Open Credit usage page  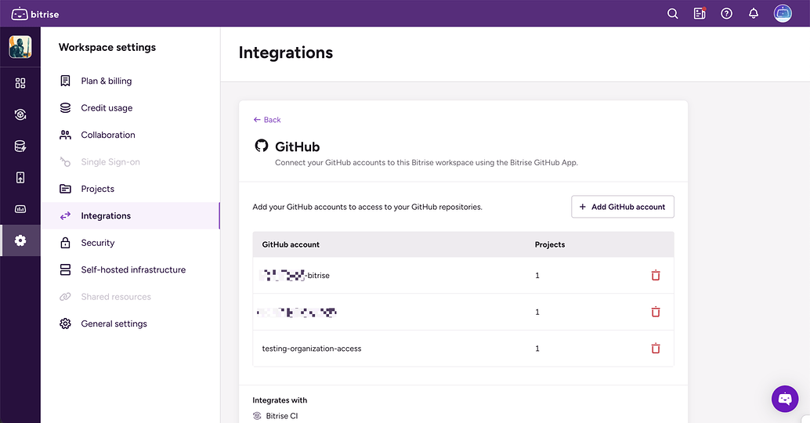pos(107,108)
